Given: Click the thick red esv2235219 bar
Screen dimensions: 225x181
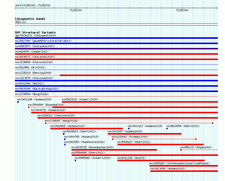Looking at the screenshot, I should coord(139,75).
